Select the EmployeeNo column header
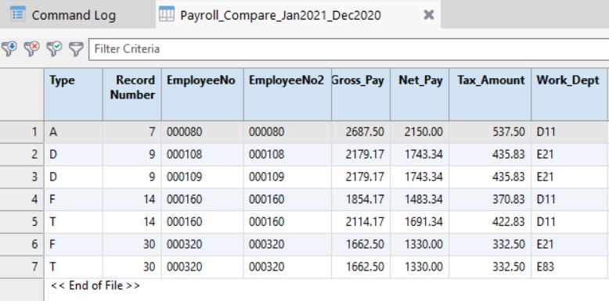This screenshot has width=609, height=301. 203,95
